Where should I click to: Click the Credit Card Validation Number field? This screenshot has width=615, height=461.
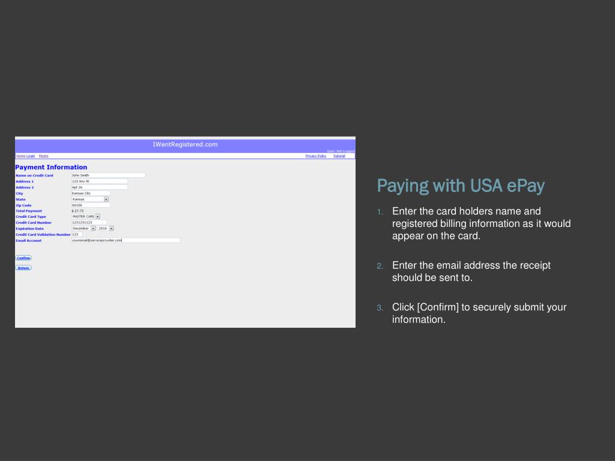77,235
